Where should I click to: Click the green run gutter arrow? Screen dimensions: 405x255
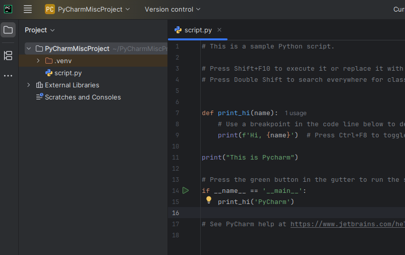coord(186,190)
